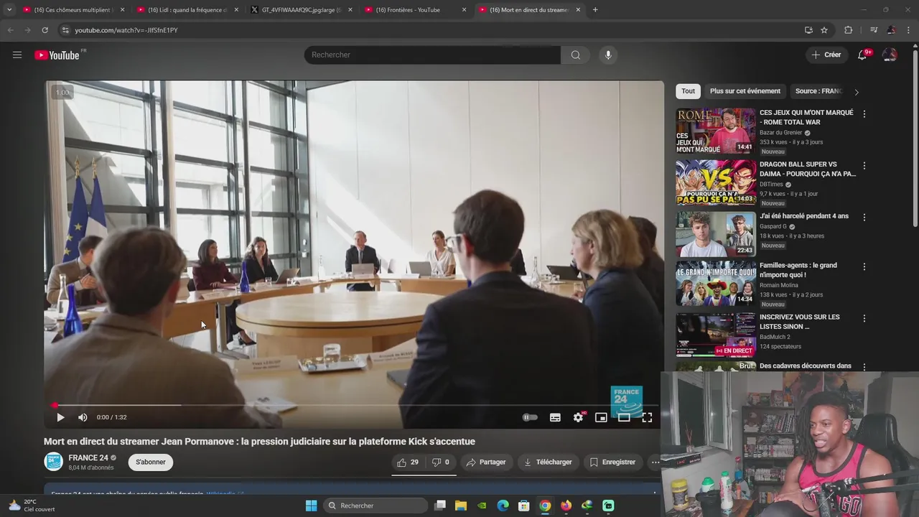Image resolution: width=919 pixels, height=517 pixels.
Task: Click the address bar URL
Action: (126, 30)
